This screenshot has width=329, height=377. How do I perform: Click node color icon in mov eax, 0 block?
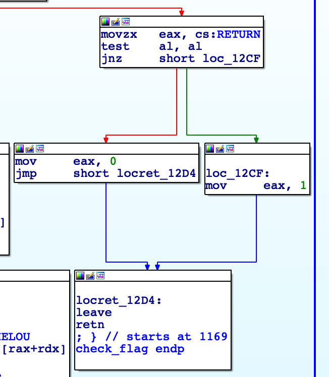pyautogui.click(x=20, y=149)
